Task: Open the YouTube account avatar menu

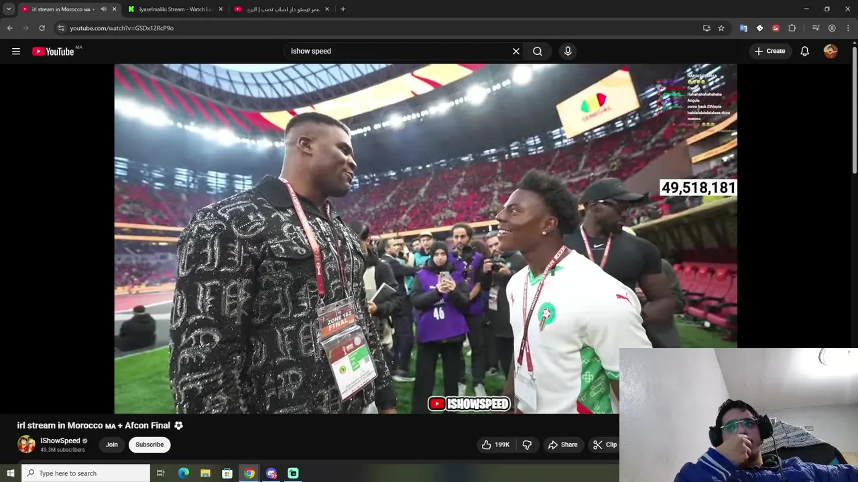Action: (831, 52)
